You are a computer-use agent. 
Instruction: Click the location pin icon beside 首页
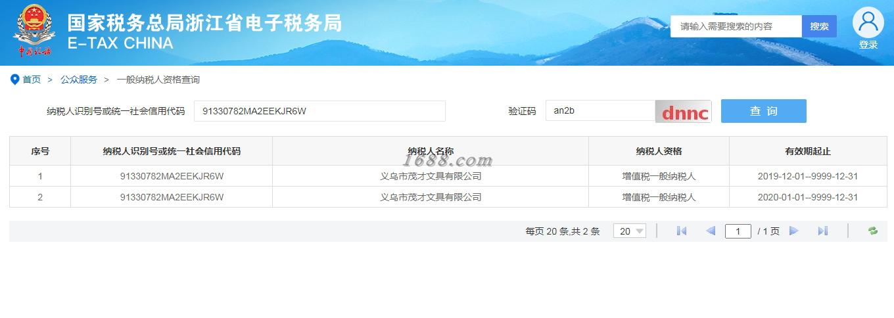[x=14, y=79]
